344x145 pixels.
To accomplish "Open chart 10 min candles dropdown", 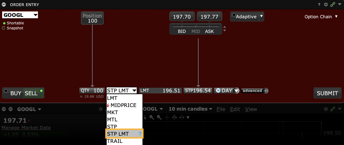I will (190, 109).
